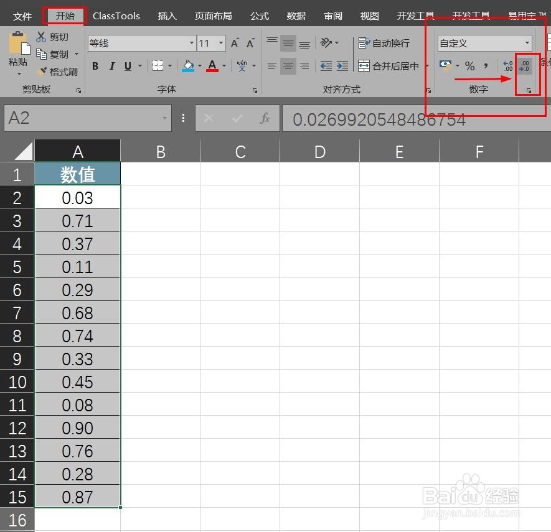Click Decrease Decimal button
The image size is (551, 532).
click(x=525, y=66)
